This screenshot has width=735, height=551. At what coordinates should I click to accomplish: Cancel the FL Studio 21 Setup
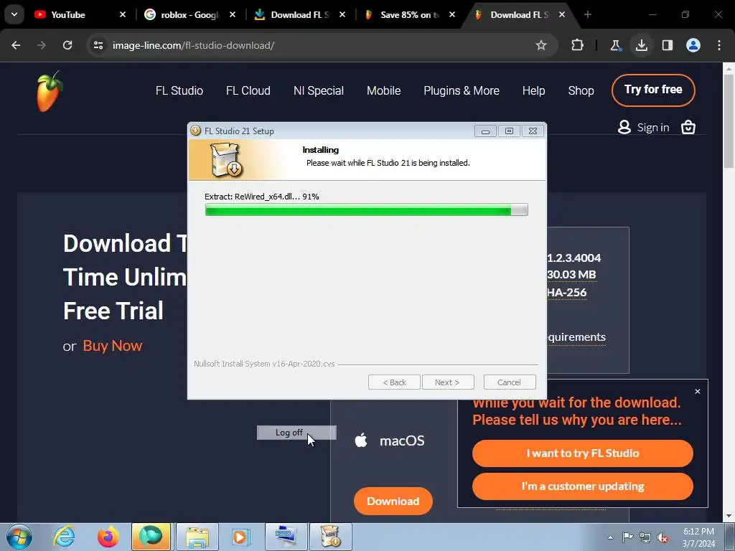coord(510,382)
